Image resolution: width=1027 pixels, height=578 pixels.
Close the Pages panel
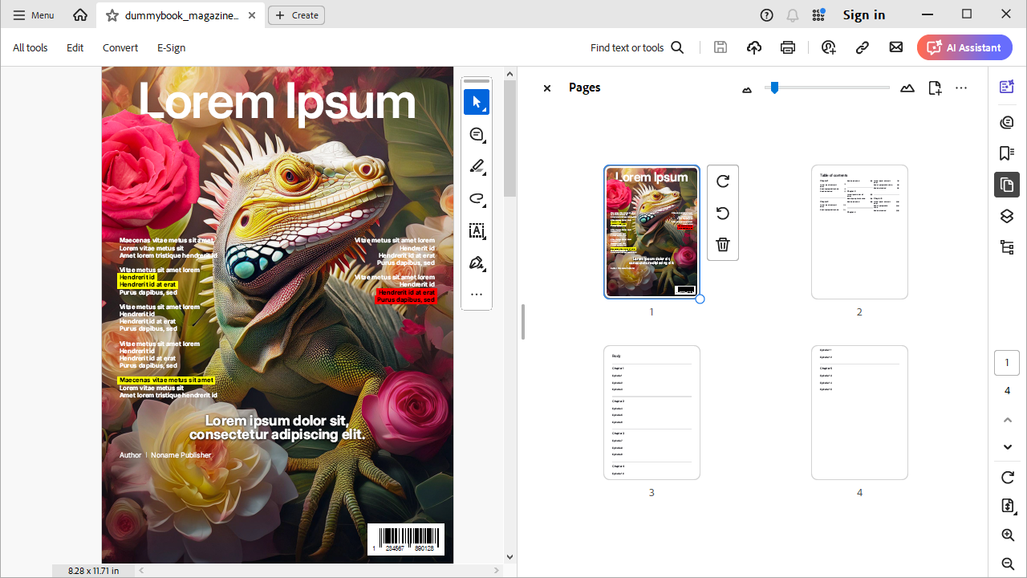(547, 88)
